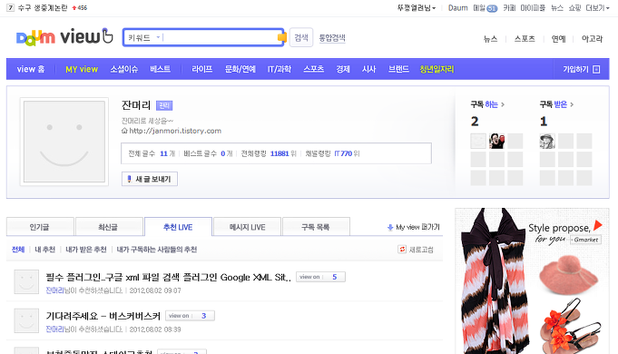Click view on 3 recommendation button
618x354 pixels.
[x=190, y=315]
